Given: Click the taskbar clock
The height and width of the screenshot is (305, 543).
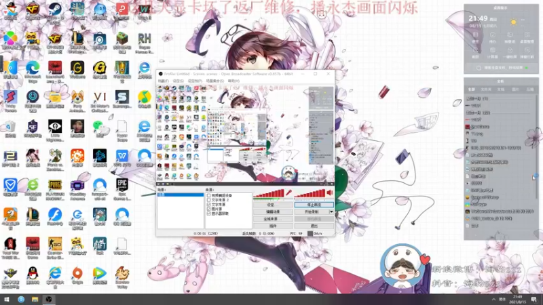Looking at the screenshot, I should pos(518,299).
